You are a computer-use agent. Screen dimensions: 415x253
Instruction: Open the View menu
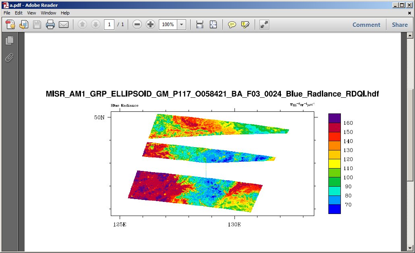pos(31,13)
